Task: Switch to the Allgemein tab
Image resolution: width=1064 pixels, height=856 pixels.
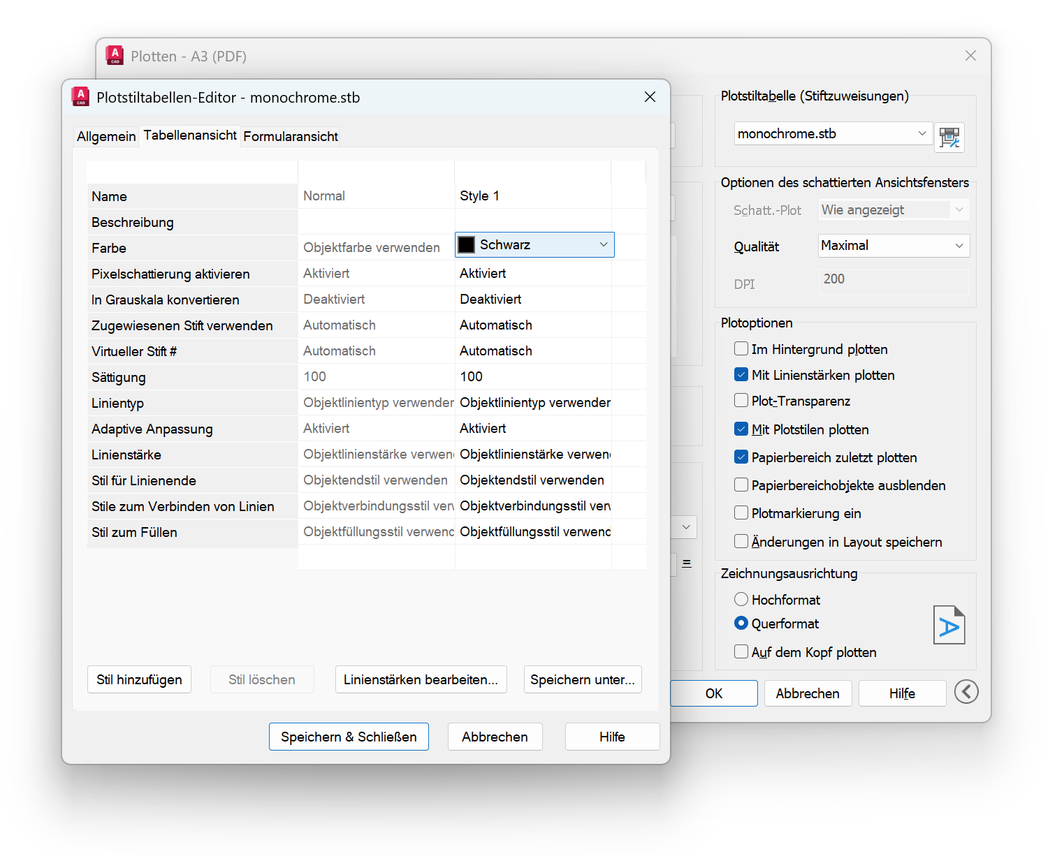Action: click(x=106, y=136)
